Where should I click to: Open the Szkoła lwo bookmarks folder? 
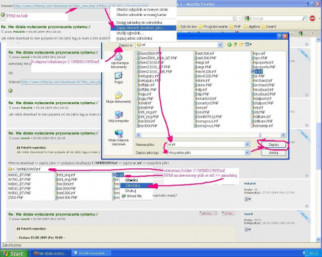(187, 26)
